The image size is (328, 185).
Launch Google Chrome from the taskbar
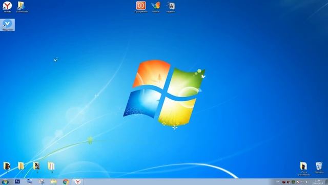66,181
